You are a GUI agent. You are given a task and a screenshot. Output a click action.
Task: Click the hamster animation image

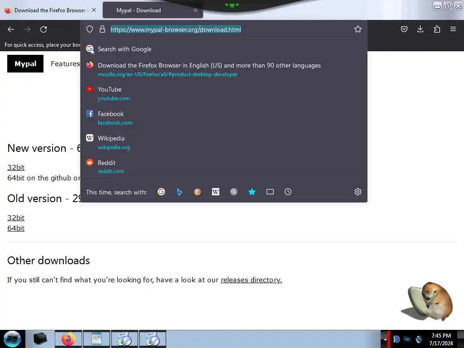tap(428, 301)
